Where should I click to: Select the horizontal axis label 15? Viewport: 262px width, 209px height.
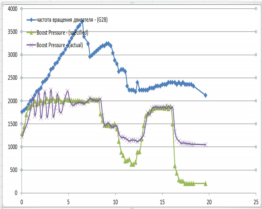pyautogui.click(x=162, y=202)
